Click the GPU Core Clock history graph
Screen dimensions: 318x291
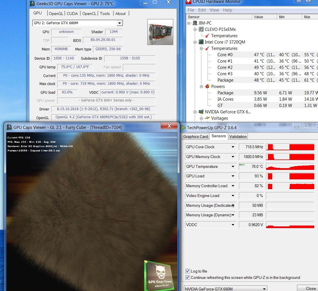tap(290, 147)
